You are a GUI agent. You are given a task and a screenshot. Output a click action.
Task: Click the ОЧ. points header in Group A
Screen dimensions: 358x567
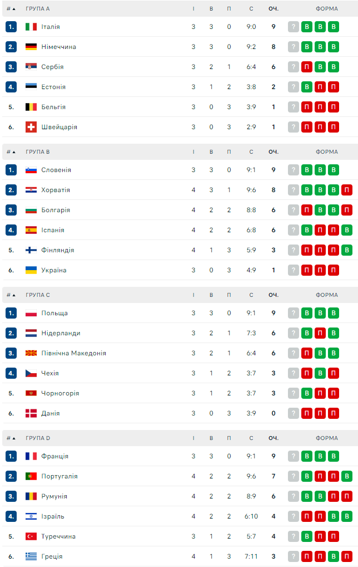coord(274,9)
